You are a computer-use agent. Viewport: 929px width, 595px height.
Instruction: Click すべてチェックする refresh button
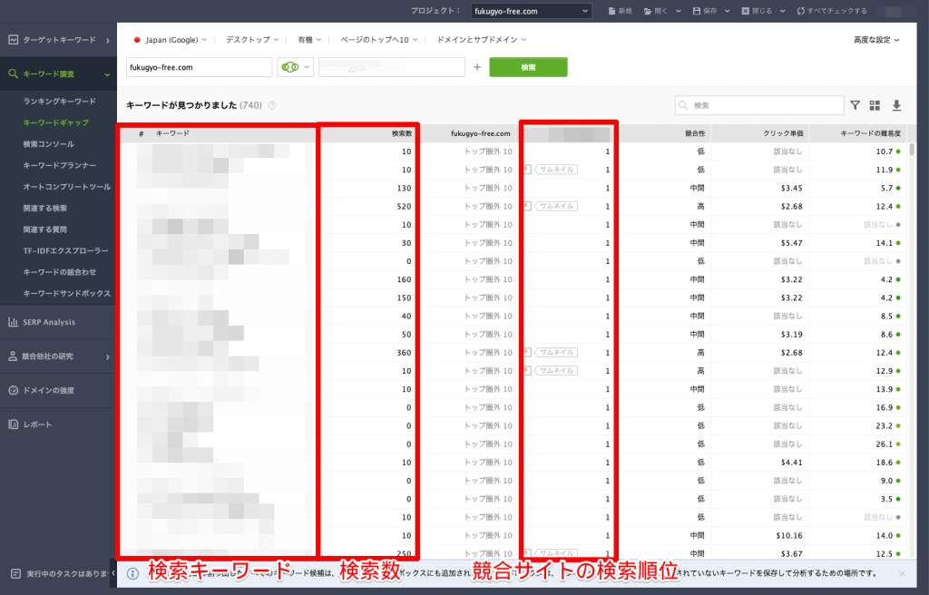(832, 11)
